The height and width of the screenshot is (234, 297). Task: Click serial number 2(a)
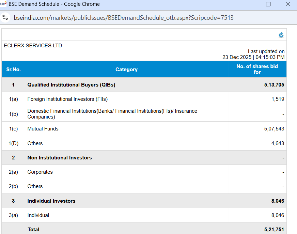[13, 172]
